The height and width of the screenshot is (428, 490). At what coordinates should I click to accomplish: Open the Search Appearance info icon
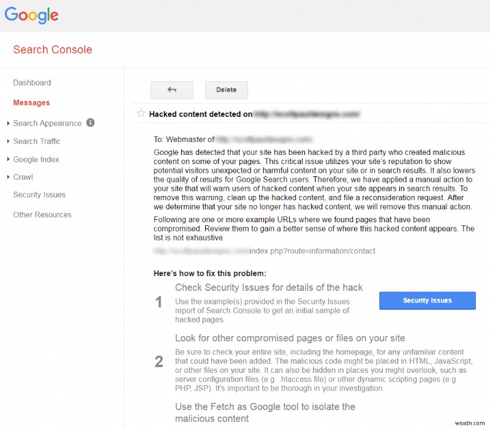point(91,122)
